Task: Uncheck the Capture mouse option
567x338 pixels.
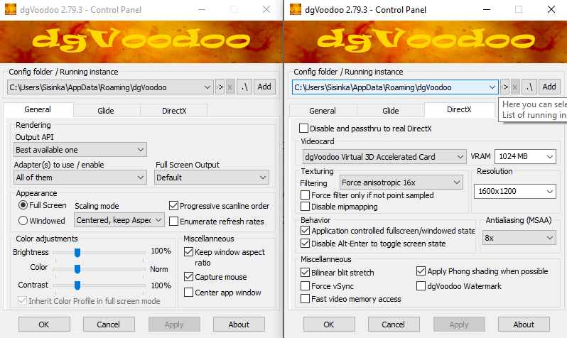Action: pyautogui.click(x=188, y=277)
